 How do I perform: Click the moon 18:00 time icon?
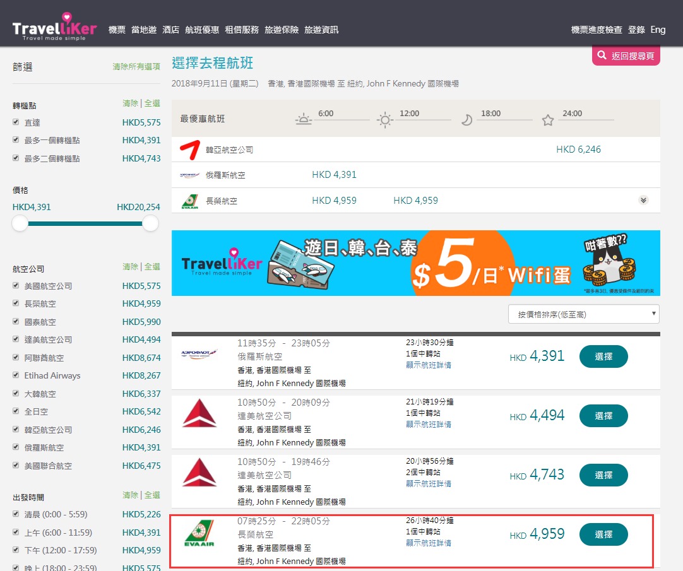(466, 120)
